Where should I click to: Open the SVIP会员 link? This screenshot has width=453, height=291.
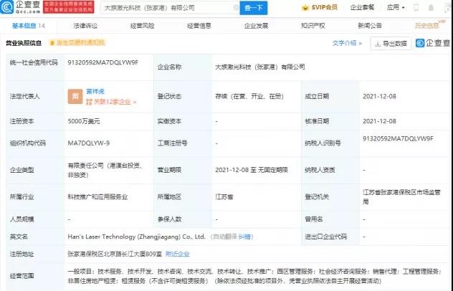(324, 7)
